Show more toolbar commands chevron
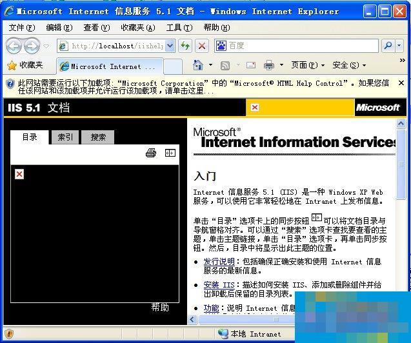411x343 pixels. pos(403,61)
